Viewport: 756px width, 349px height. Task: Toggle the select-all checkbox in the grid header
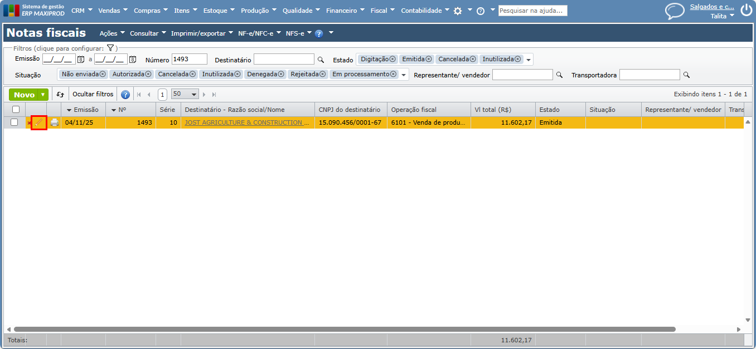(16, 110)
